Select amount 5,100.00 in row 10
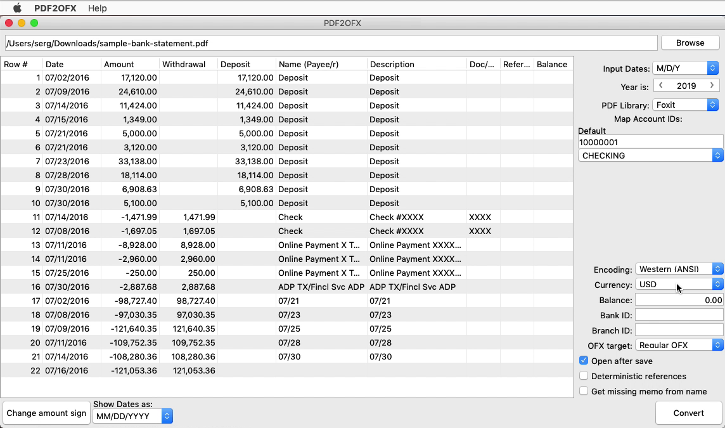Screen dimensions: 725x428 pyautogui.click(x=130, y=203)
